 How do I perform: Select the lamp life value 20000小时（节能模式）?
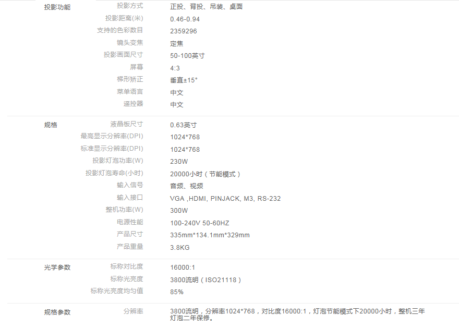click(206, 174)
